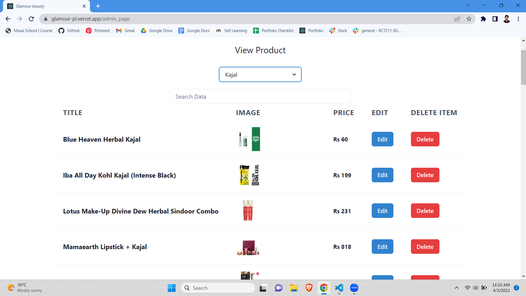Click the Lotus Sindoor Combo product image
The width and height of the screenshot is (526, 296).
248,210
